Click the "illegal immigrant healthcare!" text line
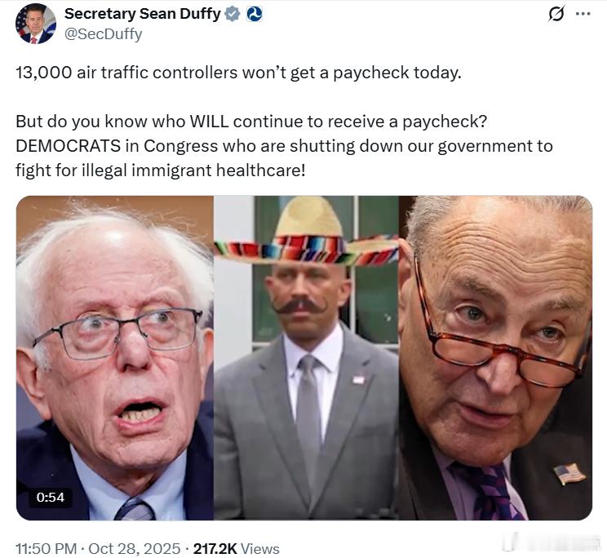The width and height of the screenshot is (607, 558). pos(193,170)
